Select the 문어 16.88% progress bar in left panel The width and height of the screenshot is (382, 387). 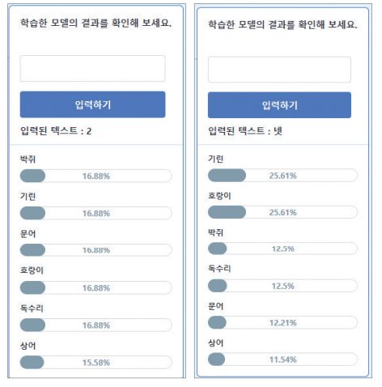pyautogui.click(x=96, y=250)
